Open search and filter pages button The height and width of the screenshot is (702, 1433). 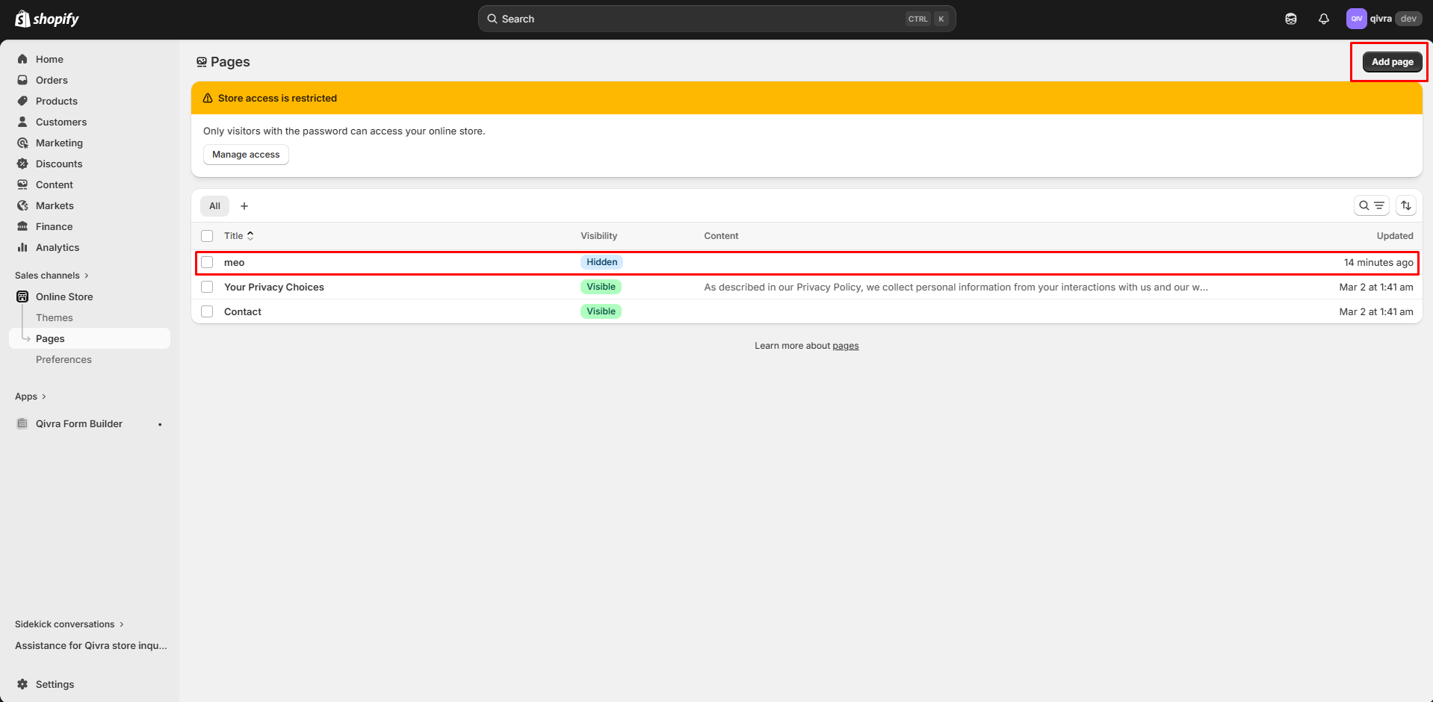1371,205
